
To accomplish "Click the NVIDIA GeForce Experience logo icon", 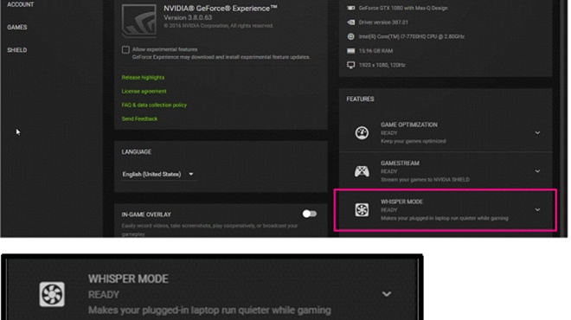I will coord(139,21).
